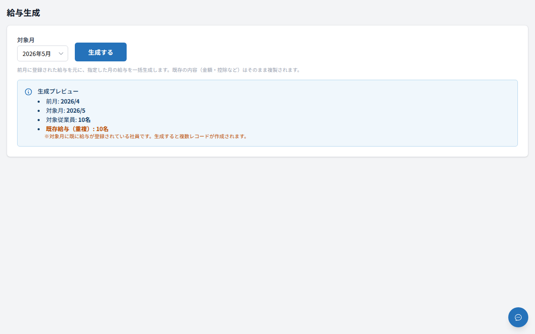Viewport: 535px width, 334px height.
Task: Click the 生成する button
Action: point(101,52)
